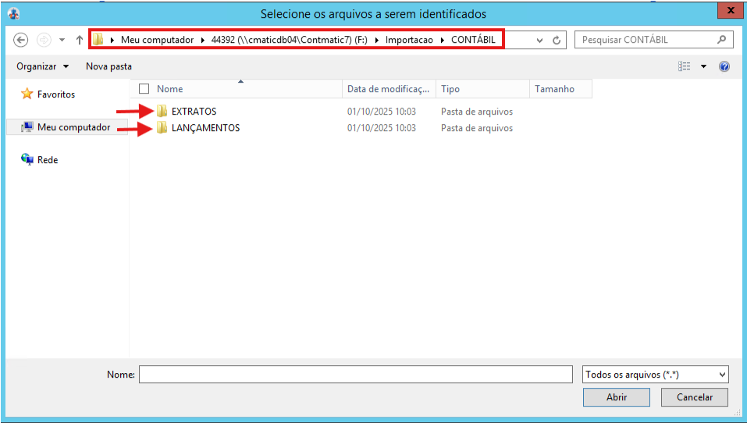747x423 pixels.
Task: Go up one folder level
Action: [80, 40]
